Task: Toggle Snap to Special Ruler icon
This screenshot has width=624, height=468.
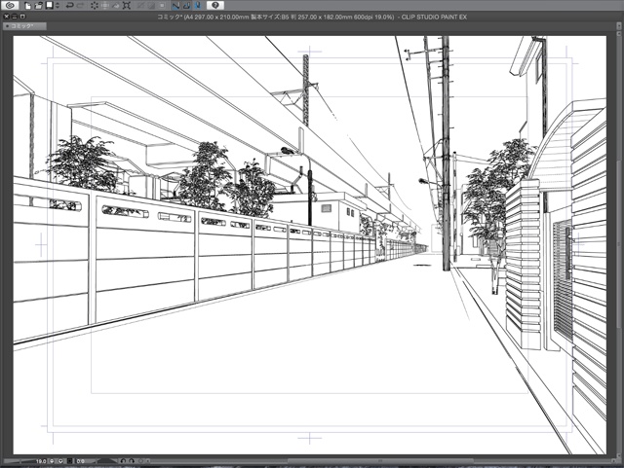Action: click(186, 5)
